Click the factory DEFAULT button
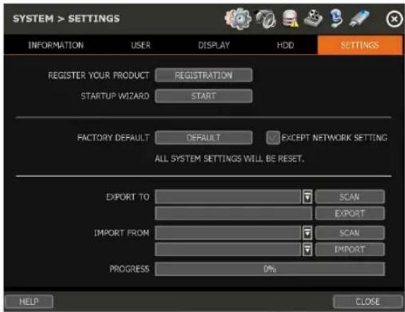 coord(204,137)
